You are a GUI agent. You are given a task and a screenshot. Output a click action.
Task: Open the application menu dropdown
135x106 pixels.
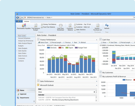(19, 21)
